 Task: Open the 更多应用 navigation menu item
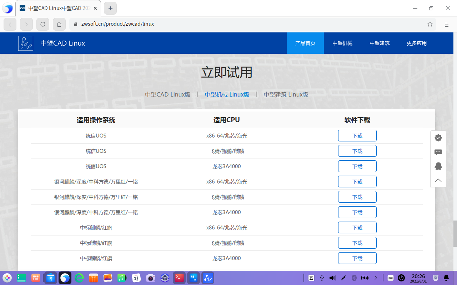[x=417, y=43]
